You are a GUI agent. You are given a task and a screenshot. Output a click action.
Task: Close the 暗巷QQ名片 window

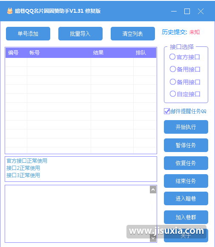coord(201,11)
